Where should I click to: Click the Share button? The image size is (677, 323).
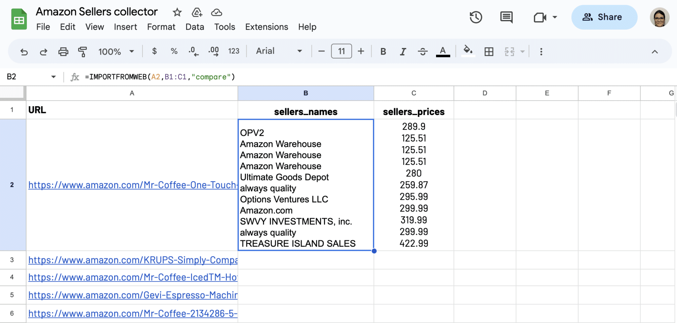pos(604,17)
